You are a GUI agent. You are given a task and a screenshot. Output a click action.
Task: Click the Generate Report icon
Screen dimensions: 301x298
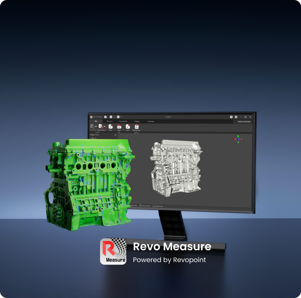[136, 126]
